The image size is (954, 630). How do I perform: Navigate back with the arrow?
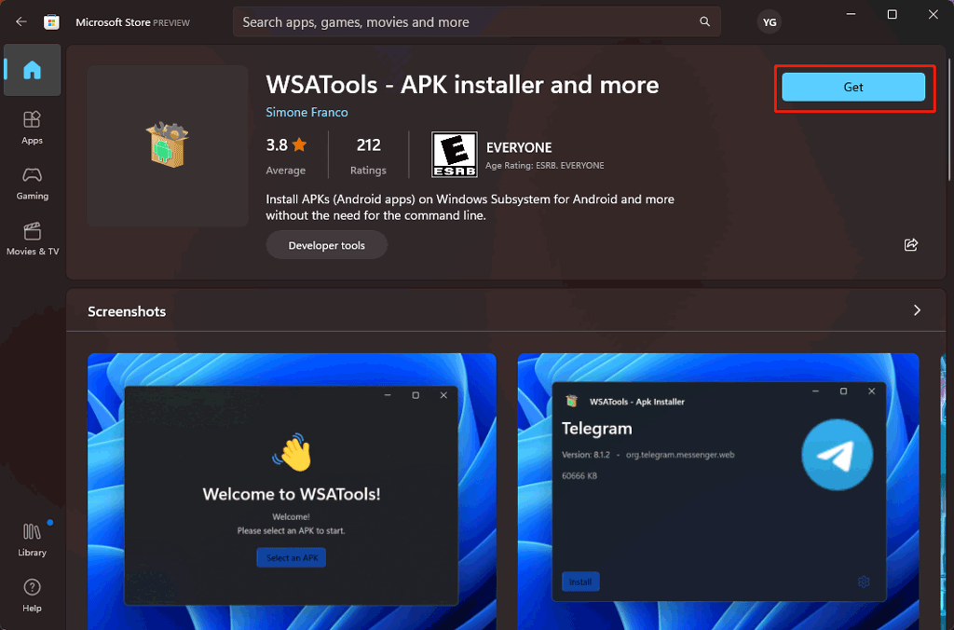[x=20, y=21]
